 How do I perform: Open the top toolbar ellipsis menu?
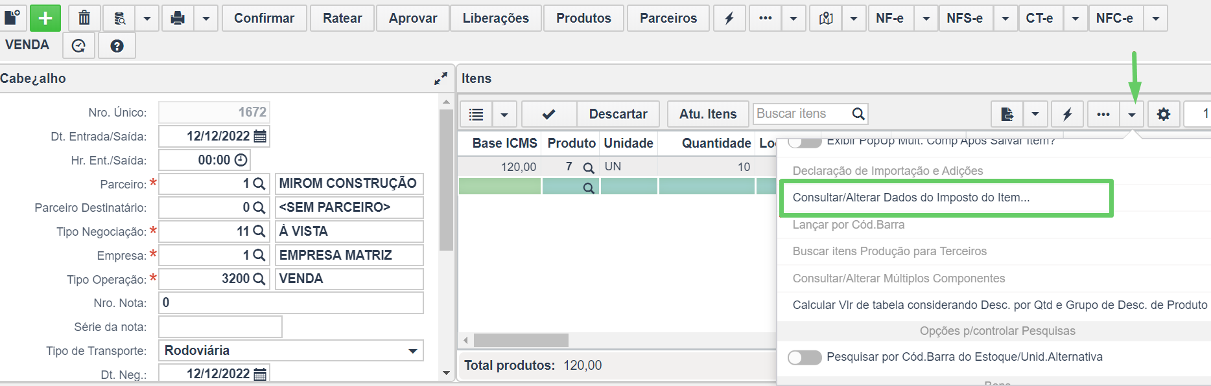(x=766, y=18)
